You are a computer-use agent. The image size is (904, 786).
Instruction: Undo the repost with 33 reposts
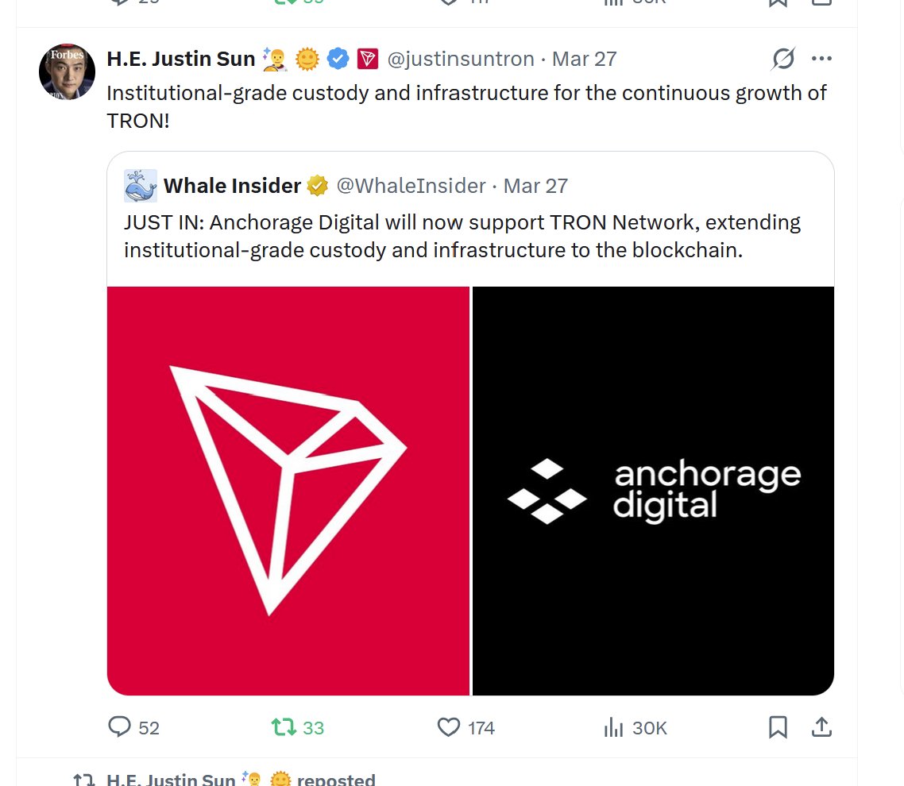[x=284, y=726]
